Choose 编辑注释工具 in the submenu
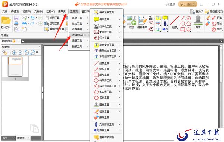This screenshot has height=142, width=224. tap(106, 12)
